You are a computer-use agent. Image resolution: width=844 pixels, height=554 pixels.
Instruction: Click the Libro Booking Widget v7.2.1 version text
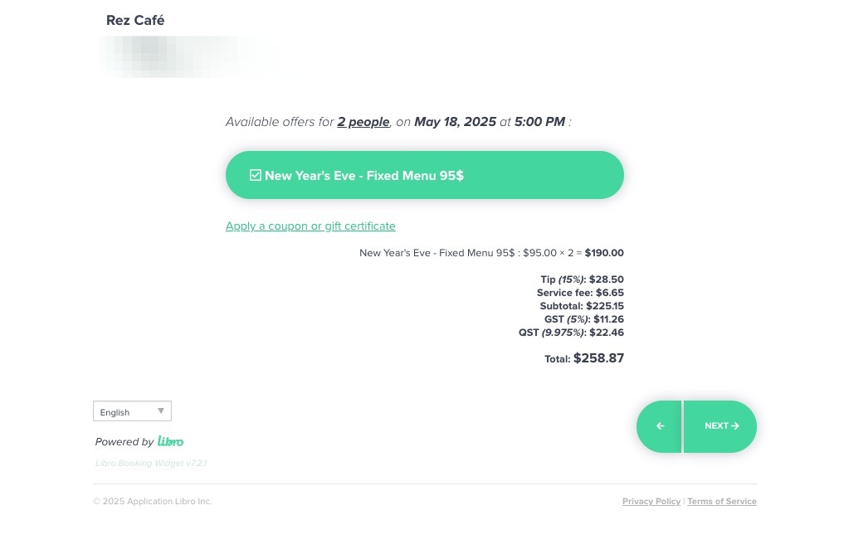tap(151, 463)
